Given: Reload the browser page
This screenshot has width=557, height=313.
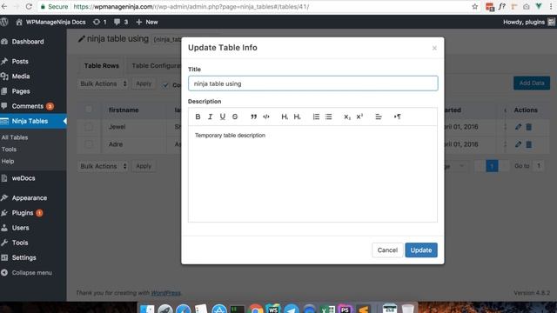Looking at the screenshot, I should (x=29, y=6).
